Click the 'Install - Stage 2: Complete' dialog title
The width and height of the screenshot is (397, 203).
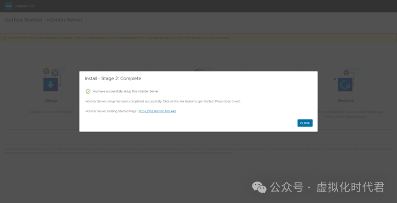[x=113, y=78]
